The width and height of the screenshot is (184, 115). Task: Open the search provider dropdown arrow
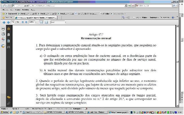pyautogui.click(x=177, y=5)
